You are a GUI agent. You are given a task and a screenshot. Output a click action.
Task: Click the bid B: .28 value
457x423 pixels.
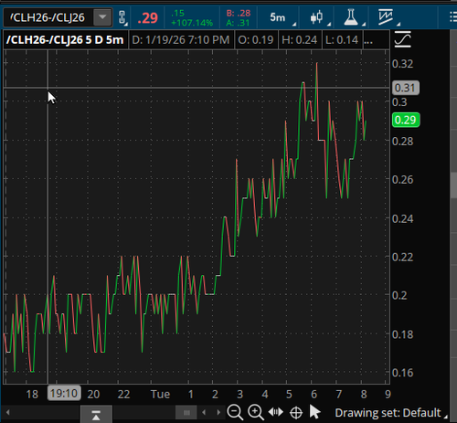239,13
